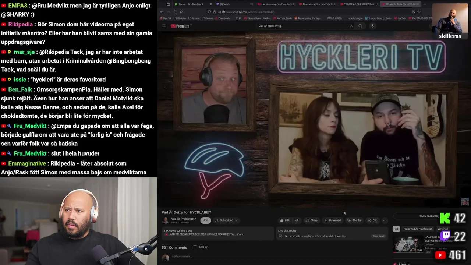Like the video with thumbs up
The image size is (471, 265).
[284, 220]
